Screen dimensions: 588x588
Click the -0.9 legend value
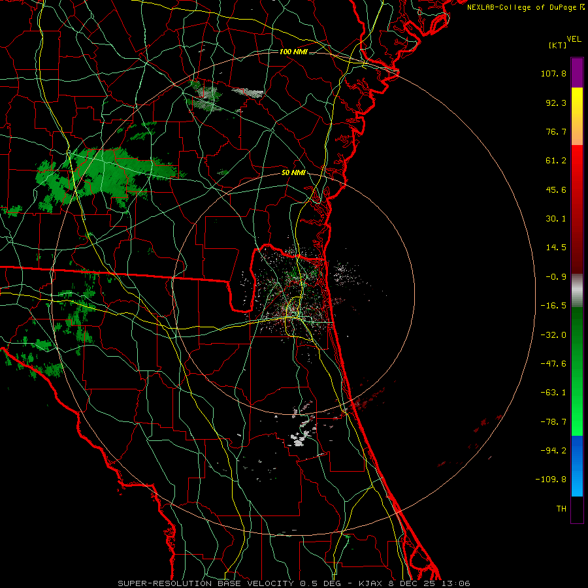556,277
